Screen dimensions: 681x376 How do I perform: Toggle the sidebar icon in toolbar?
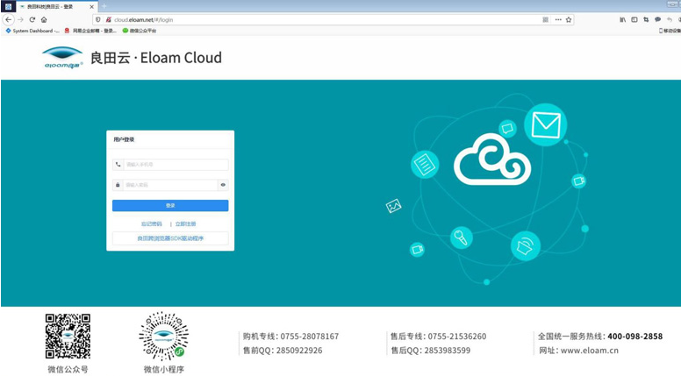(634, 19)
